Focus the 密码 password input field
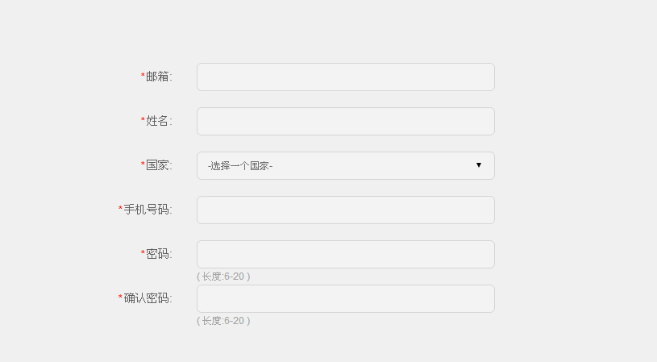The width and height of the screenshot is (657, 362). click(x=345, y=254)
